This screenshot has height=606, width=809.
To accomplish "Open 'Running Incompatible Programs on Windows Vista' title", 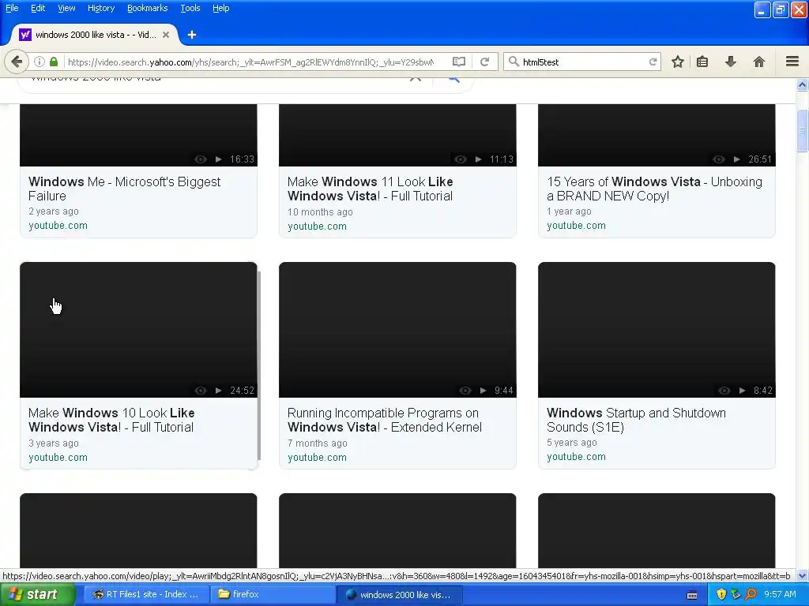I will coord(385,420).
